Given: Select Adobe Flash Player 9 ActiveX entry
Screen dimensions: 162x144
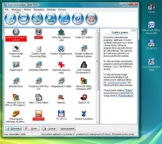Looking at the screenshot, I should click(16, 35).
